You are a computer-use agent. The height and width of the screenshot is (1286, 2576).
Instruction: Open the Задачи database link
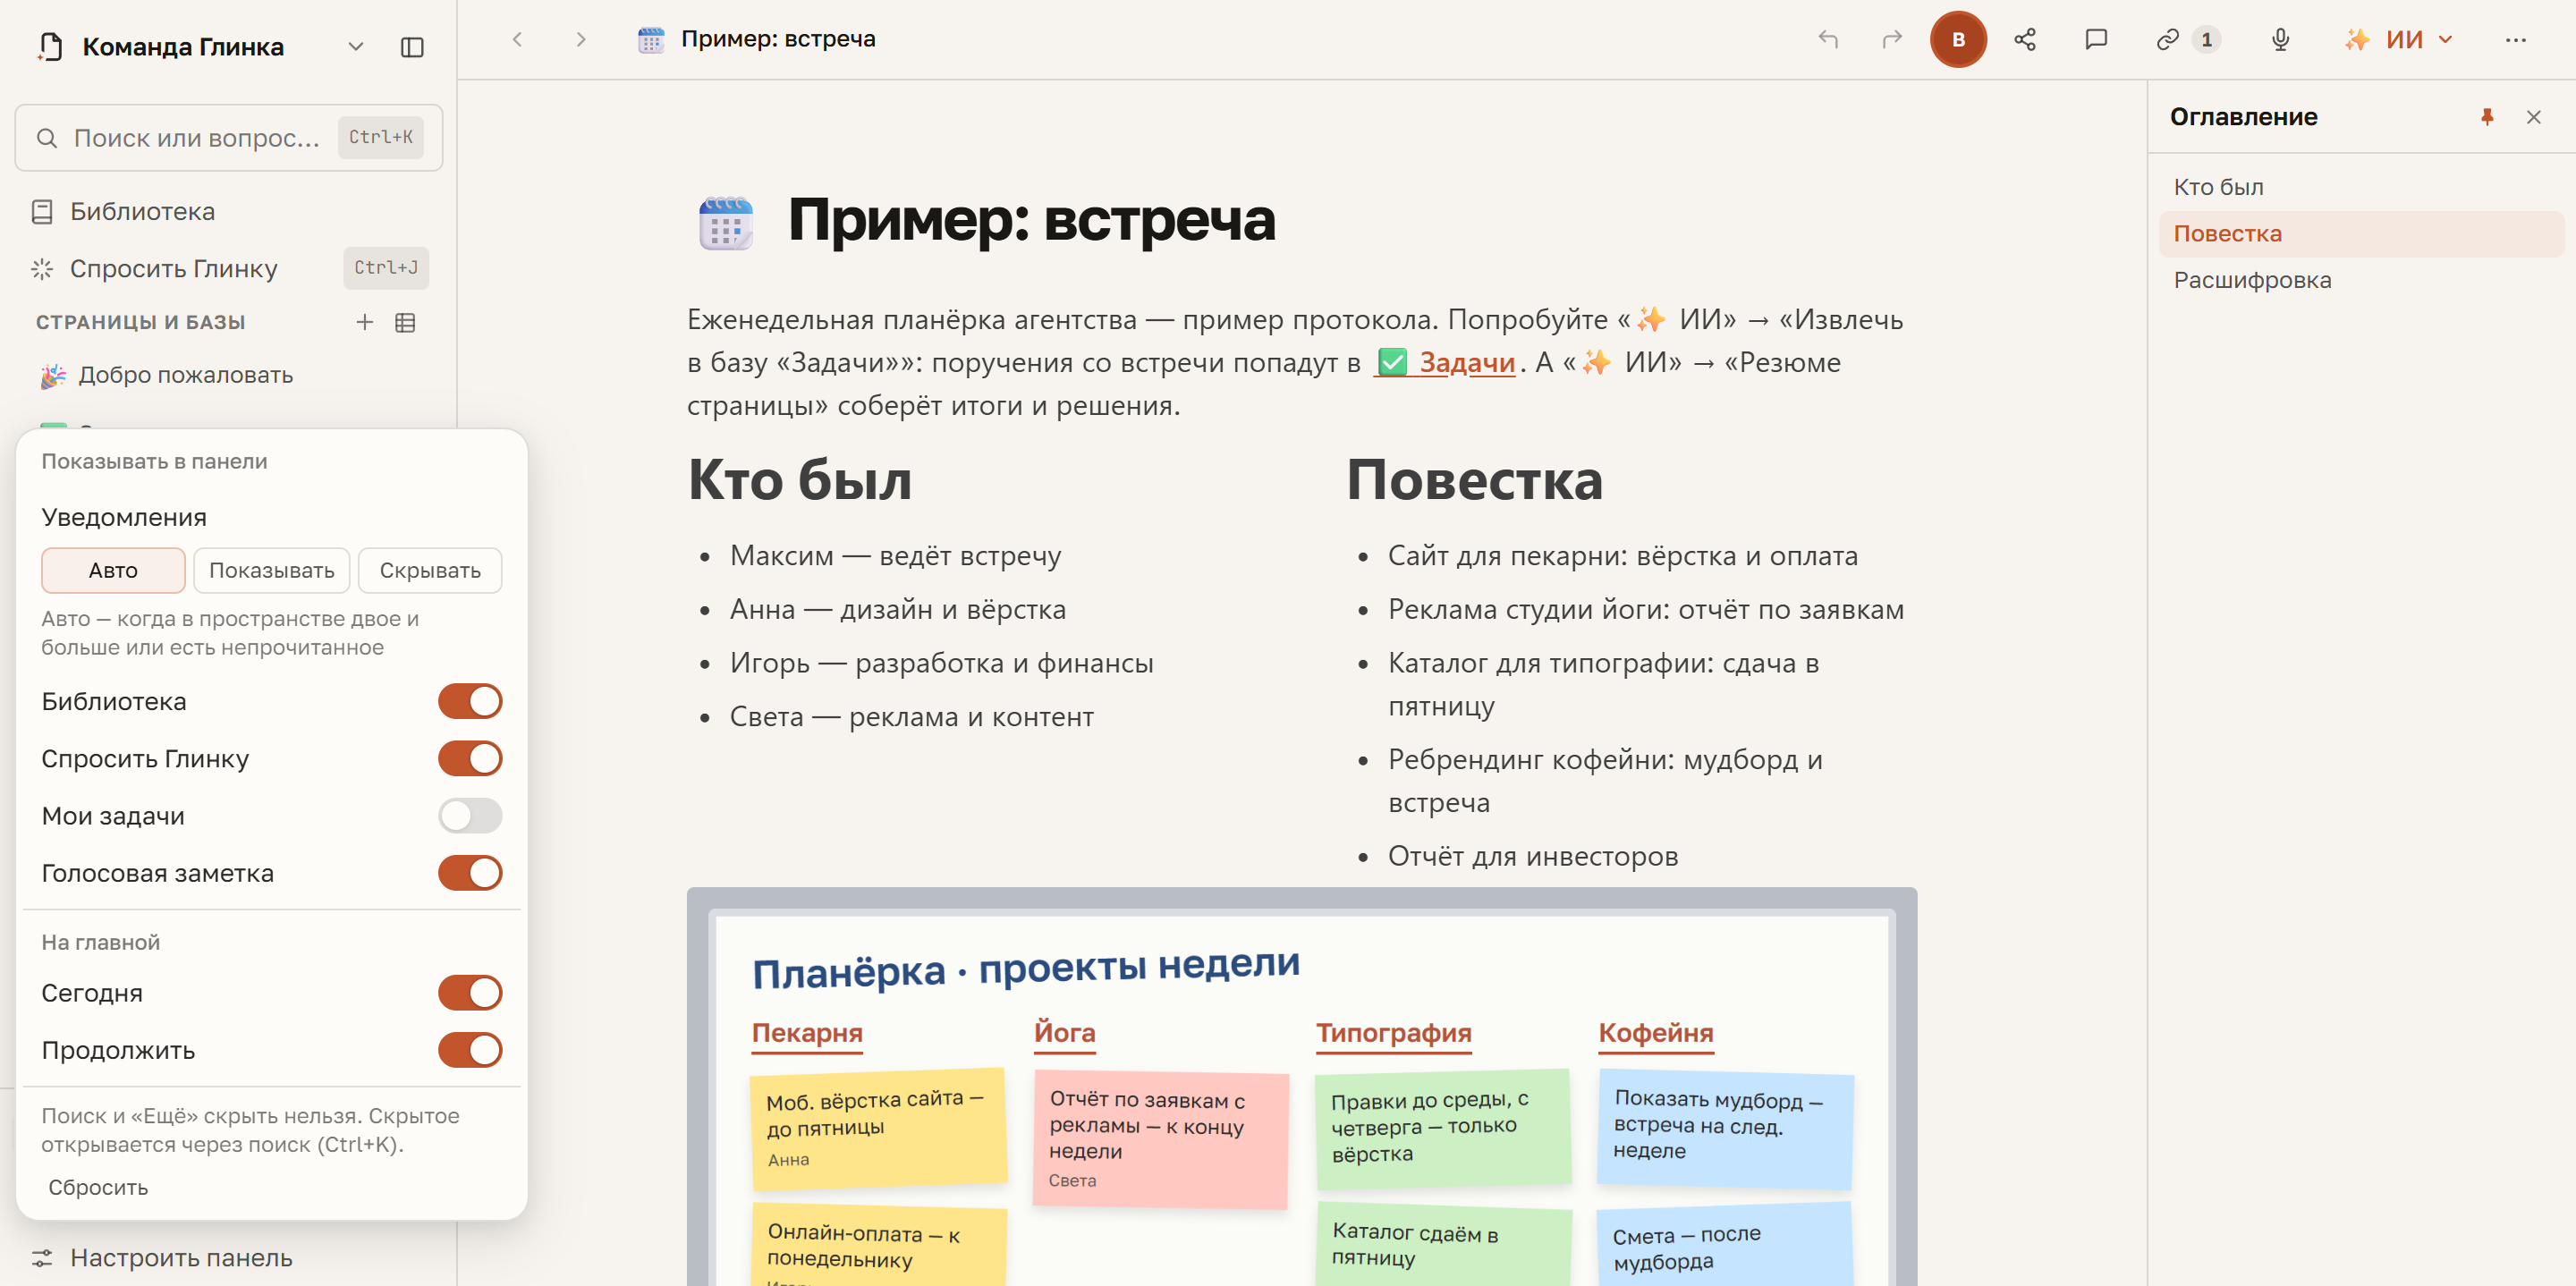[x=1446, y=362]
